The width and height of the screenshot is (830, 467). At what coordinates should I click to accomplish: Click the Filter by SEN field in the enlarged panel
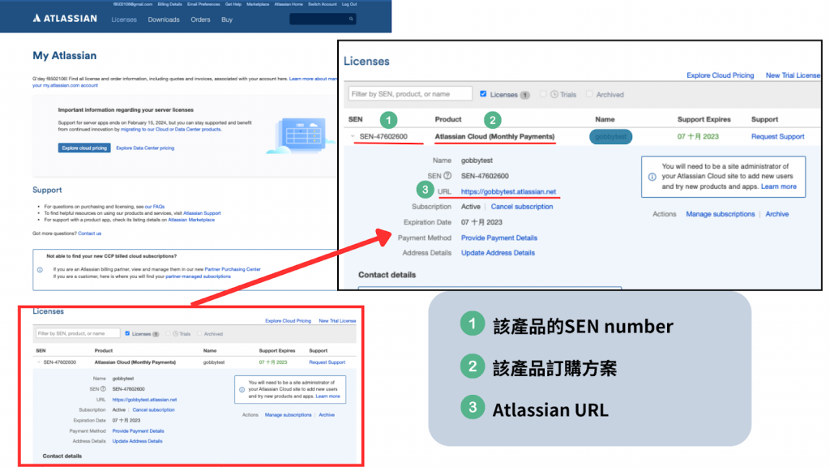(x=410, y=94)
